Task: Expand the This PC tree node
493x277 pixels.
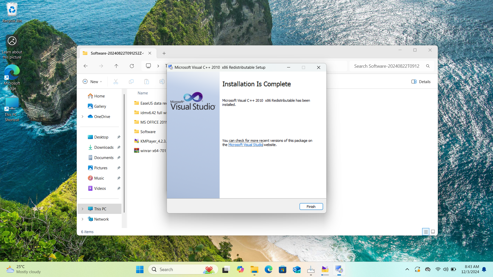Action: pos(82,209)
